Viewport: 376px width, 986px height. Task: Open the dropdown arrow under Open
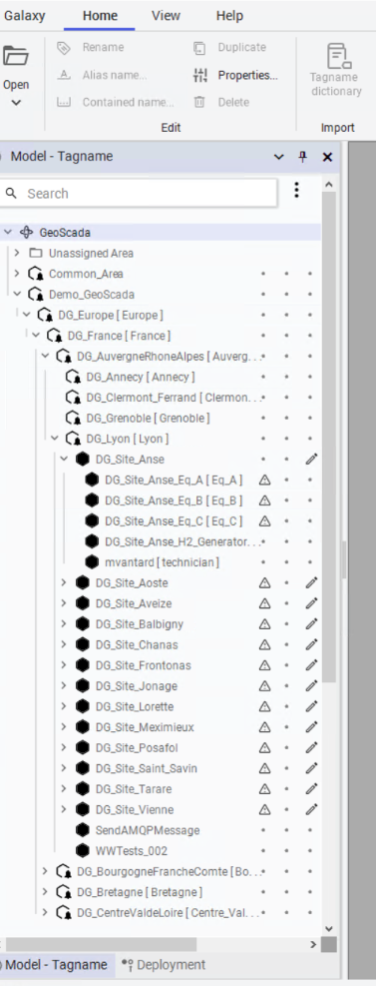point(16,103)
